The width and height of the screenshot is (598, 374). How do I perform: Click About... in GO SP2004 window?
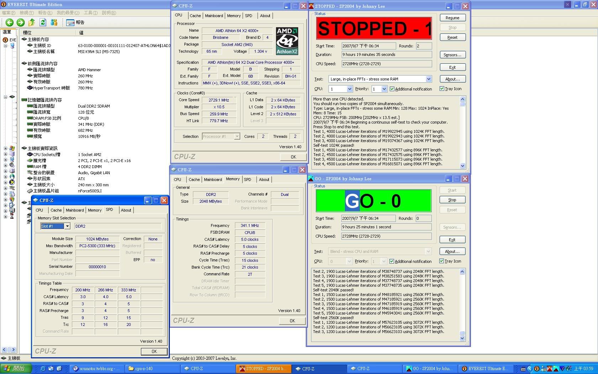pyautogui.click(x=452, y=251)
